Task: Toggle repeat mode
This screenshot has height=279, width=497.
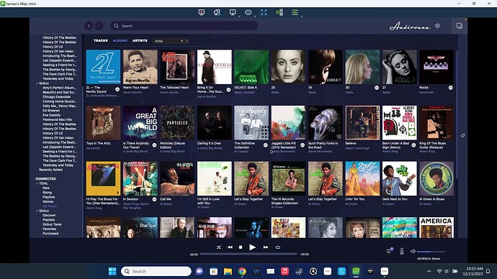Action: 278,247
